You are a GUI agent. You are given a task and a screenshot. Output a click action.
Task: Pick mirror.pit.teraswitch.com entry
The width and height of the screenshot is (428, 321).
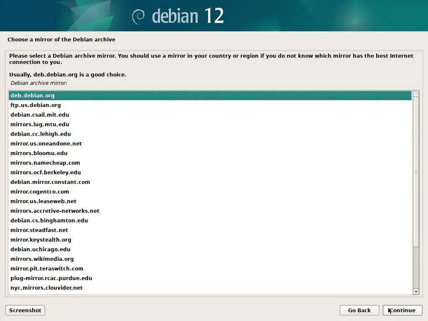210,268
